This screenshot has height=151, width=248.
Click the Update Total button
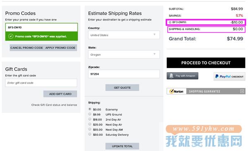[122, 146]
